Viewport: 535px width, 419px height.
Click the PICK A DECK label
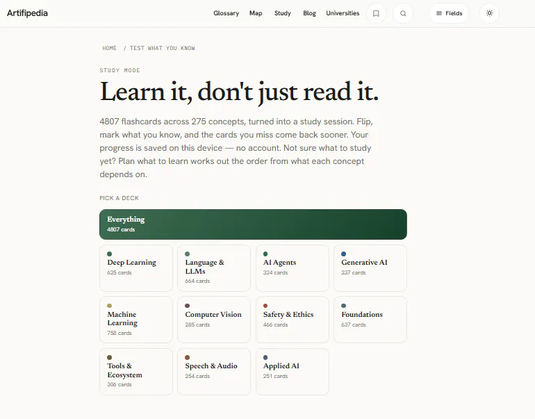point(119,198)
